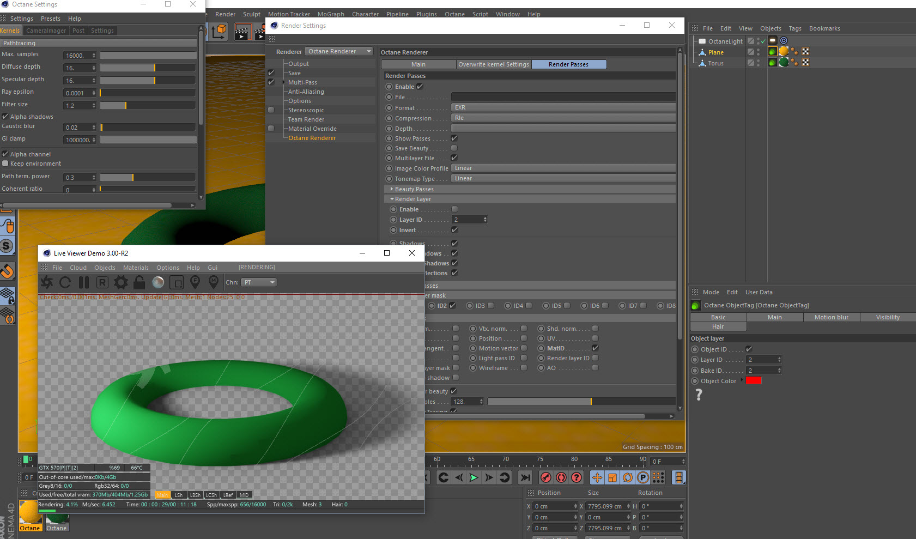Select the green material tag on the Torus row
Image resolution: width=916 pixels, height=539 pixels.
(x=784, y=63)
